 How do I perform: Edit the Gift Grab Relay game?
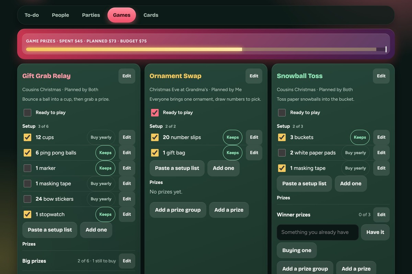coord(127,76)
